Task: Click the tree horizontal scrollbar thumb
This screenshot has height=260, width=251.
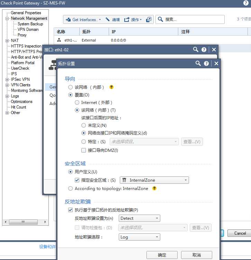Action: coord(23,222)
